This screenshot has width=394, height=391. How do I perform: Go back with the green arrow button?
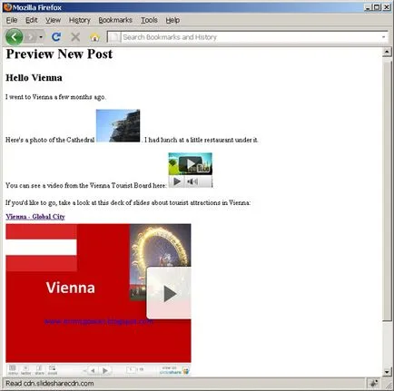pos(14,37)
